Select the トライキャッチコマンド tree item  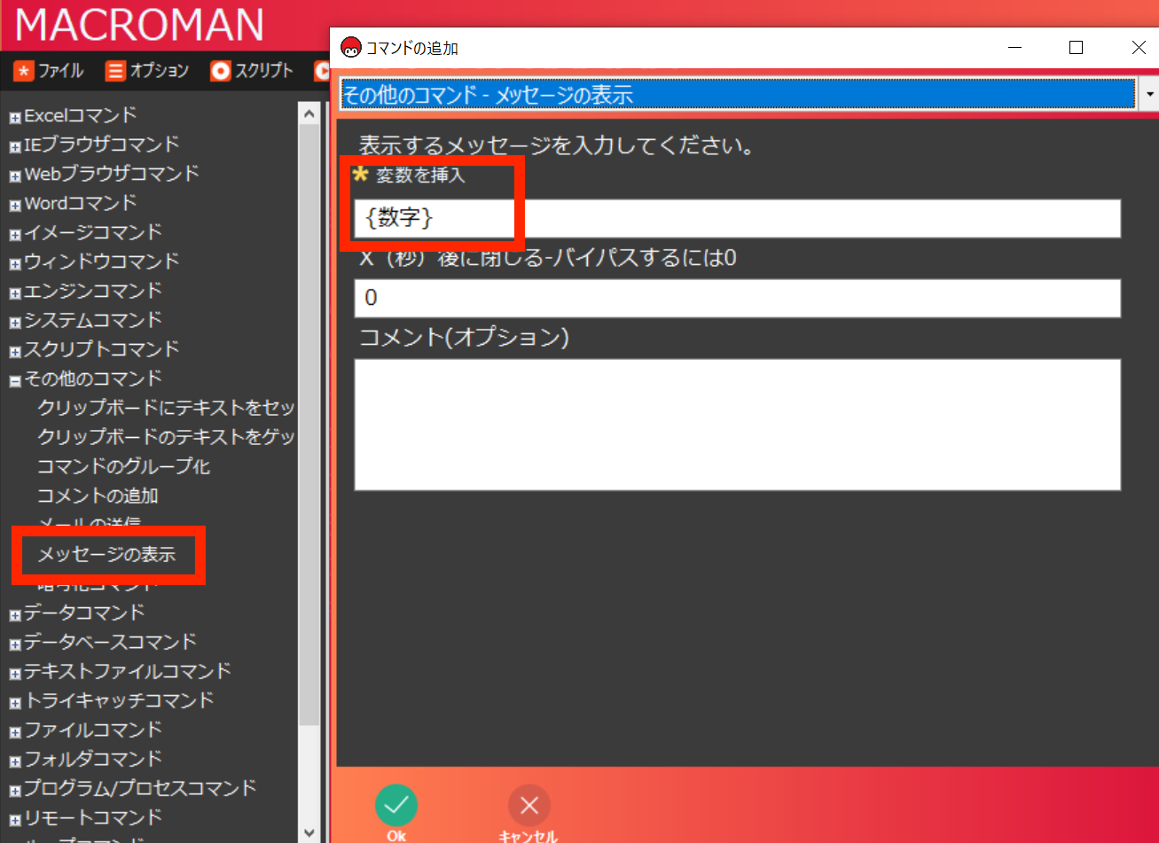[x=119, y=700]
